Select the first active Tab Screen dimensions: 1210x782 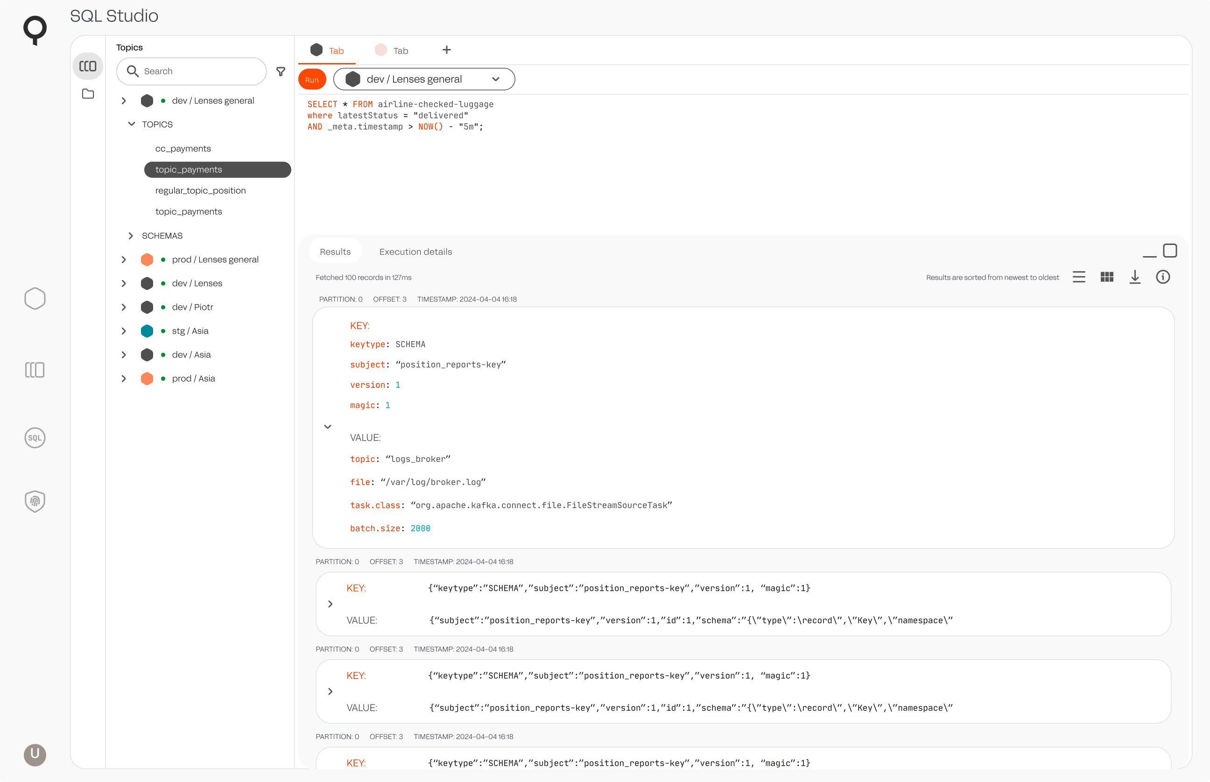pos(327,50)
